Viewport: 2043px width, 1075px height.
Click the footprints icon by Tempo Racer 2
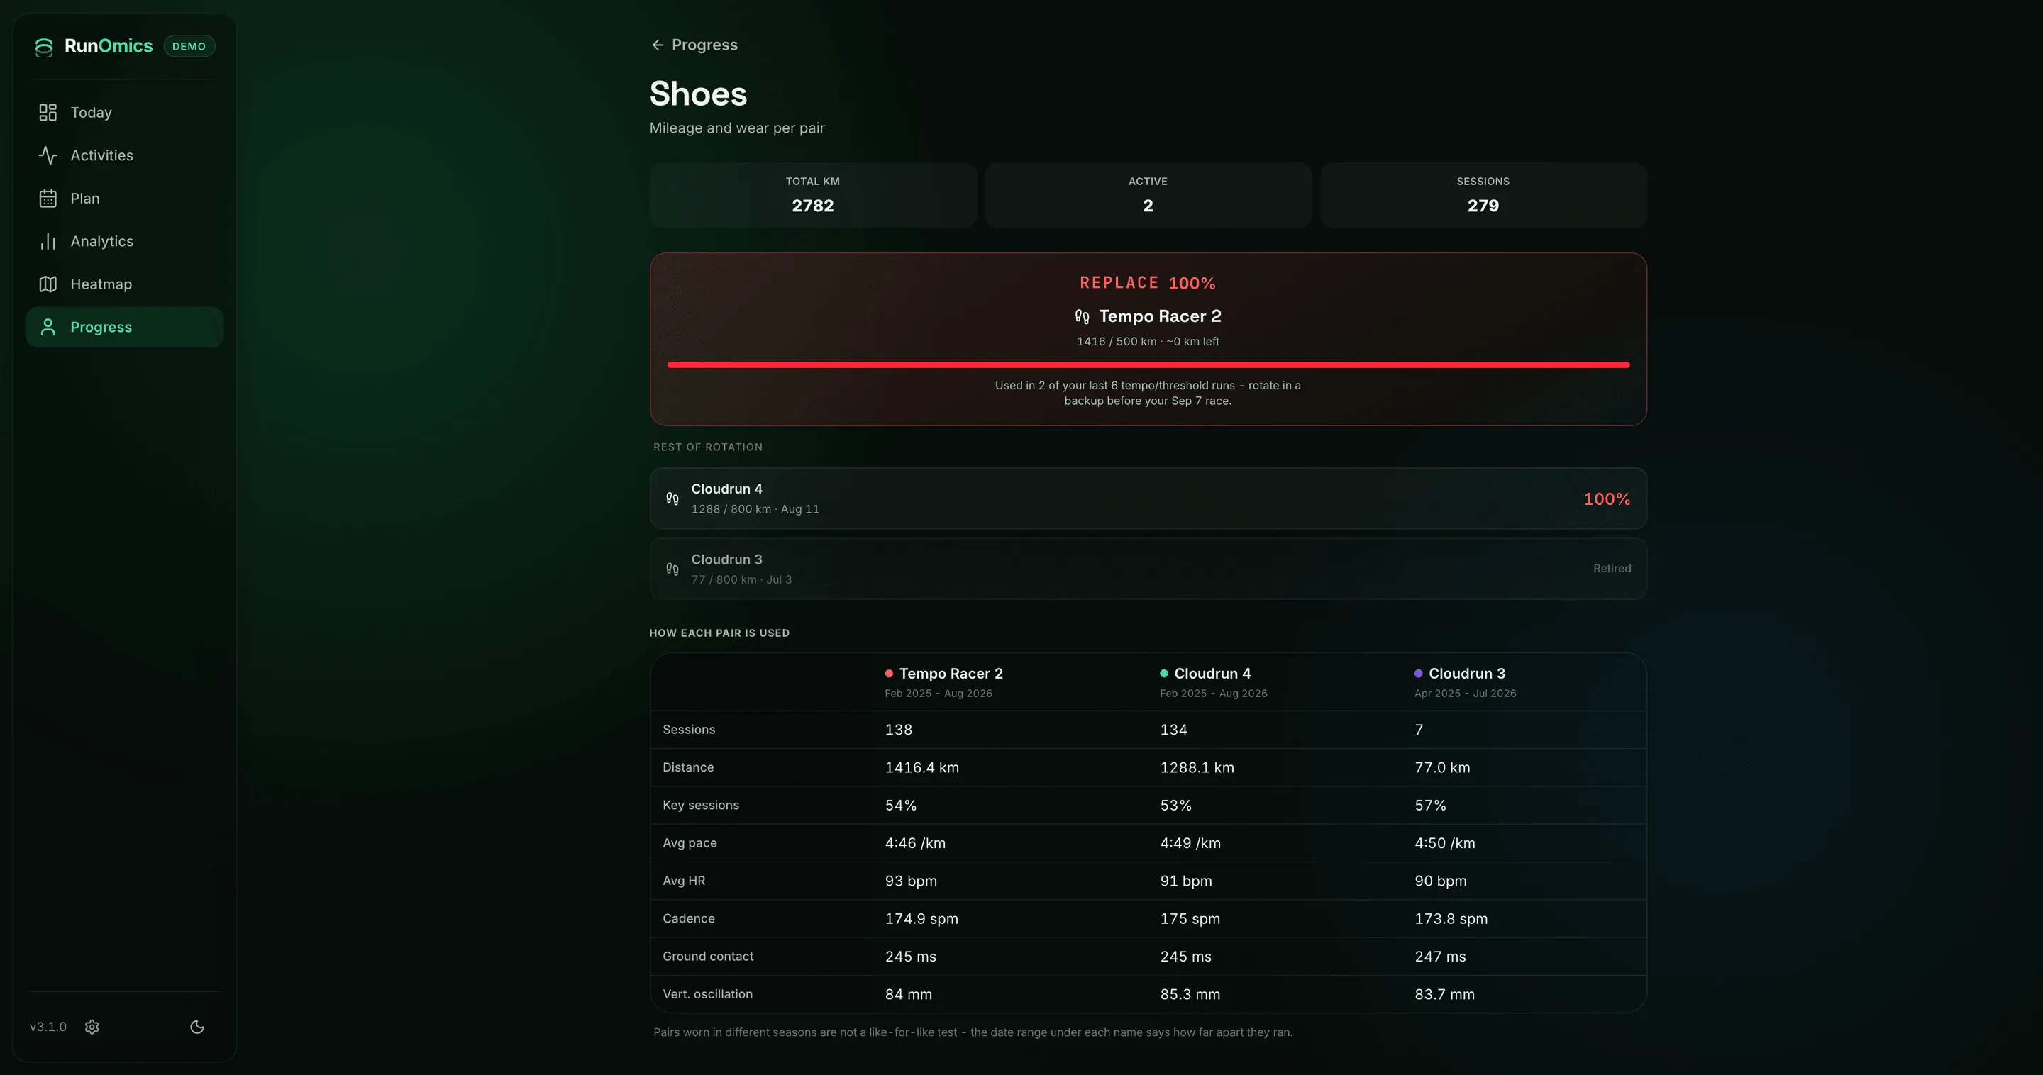(x=1082, y=316)
